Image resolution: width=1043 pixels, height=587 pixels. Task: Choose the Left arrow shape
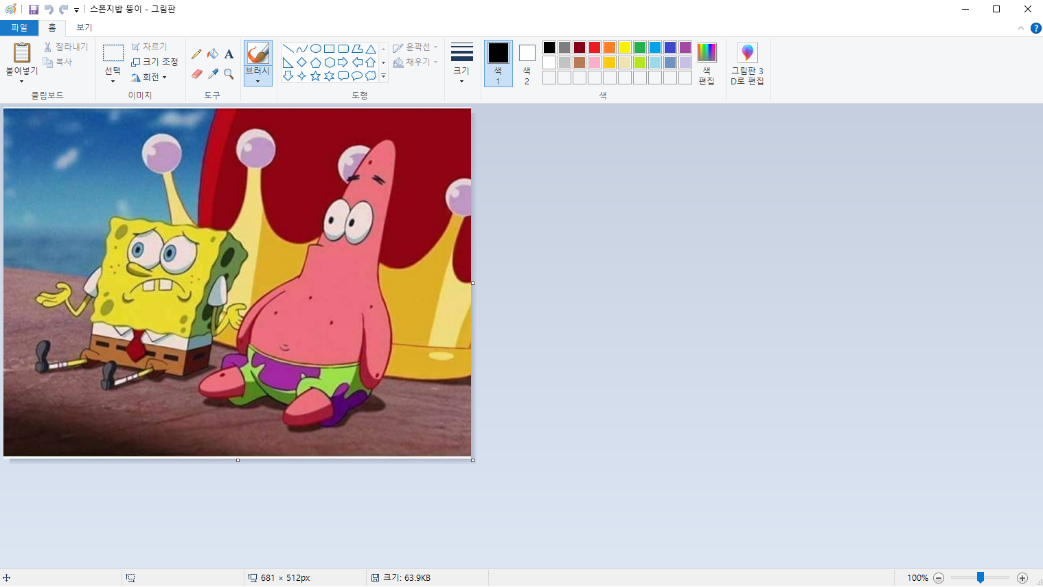tap(357, 62)
